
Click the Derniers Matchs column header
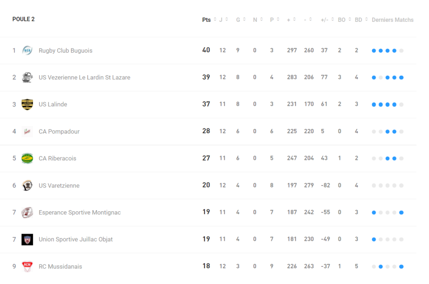392,20
